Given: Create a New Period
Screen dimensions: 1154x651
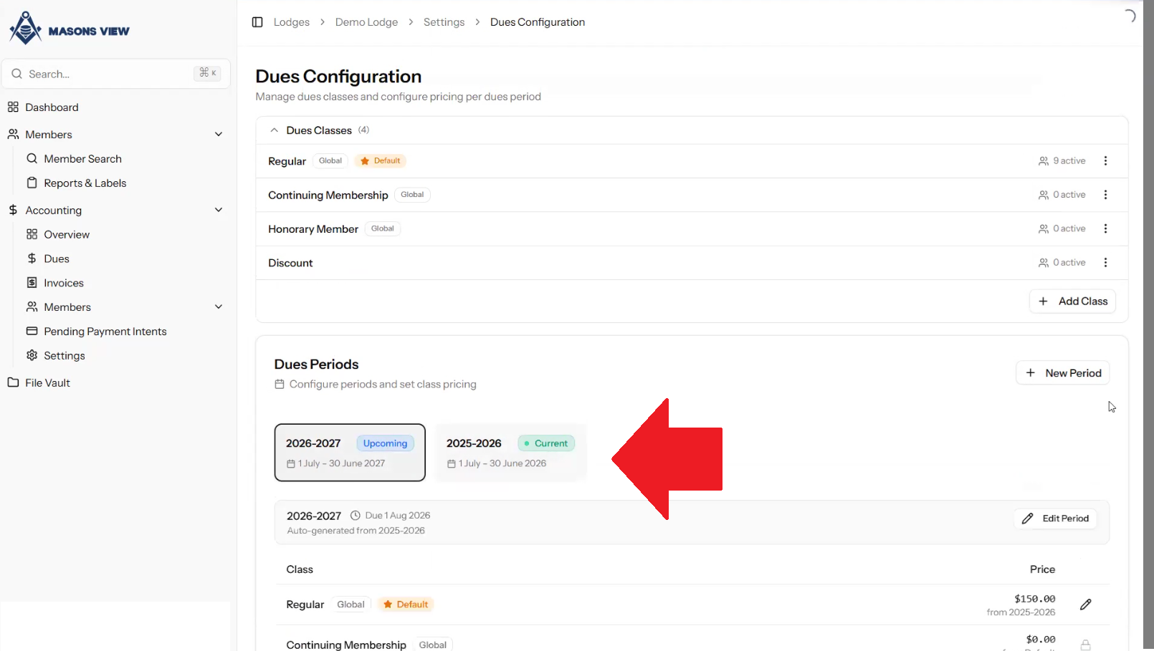Looking at the screenshot, I should [x=1062, y=373].
